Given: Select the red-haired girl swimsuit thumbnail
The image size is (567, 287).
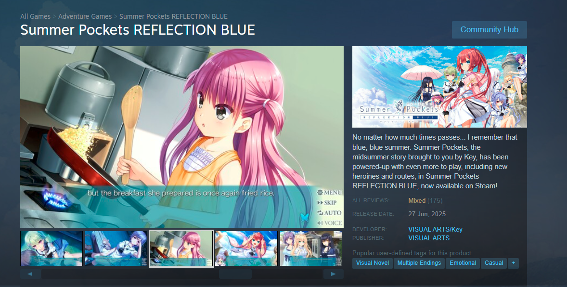Looking at the screenshot, I should coord(246,248).
